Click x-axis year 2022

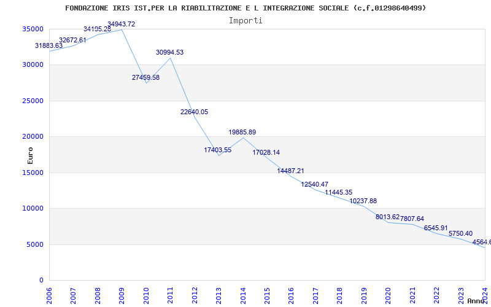point(436,295)
